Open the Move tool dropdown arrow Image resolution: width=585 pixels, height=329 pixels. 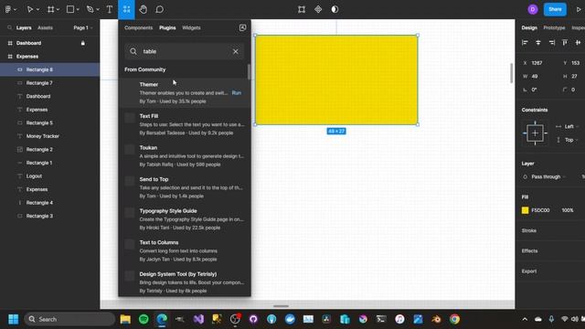(37, 10)
